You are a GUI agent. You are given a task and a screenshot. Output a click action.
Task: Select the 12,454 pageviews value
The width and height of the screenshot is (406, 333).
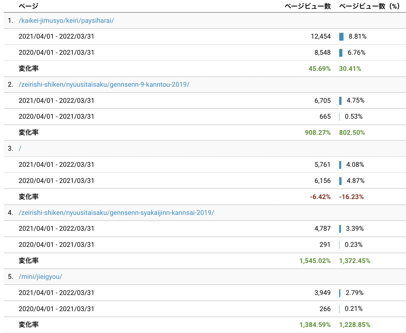[321, 37]
